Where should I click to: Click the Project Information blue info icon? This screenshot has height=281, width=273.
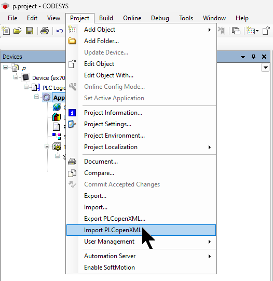72,113
